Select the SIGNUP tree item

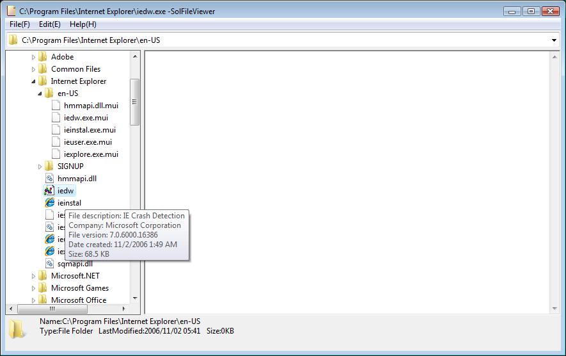pyautogui.click(x=70, y=166)
